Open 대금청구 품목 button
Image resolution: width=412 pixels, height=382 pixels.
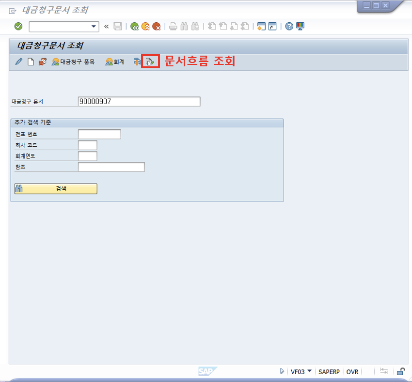coord(73,62)
